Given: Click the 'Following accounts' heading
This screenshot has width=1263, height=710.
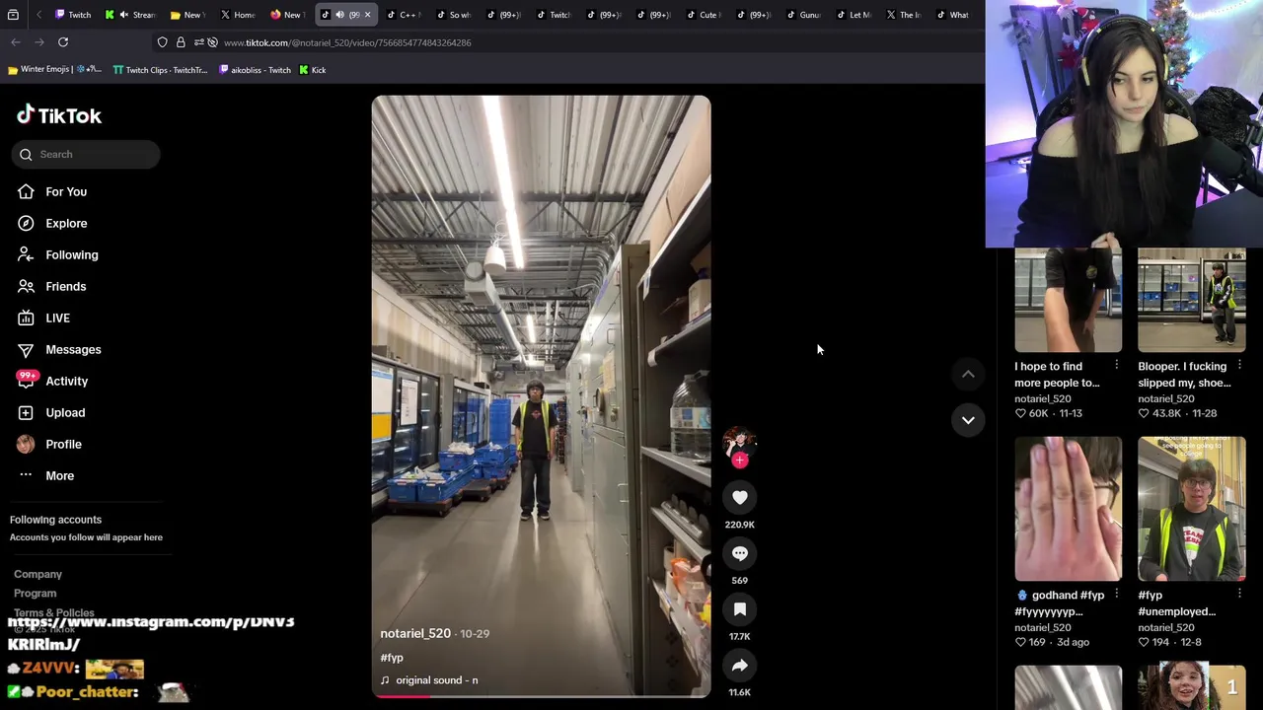Looking at the screenshot, I should [55, 520].
